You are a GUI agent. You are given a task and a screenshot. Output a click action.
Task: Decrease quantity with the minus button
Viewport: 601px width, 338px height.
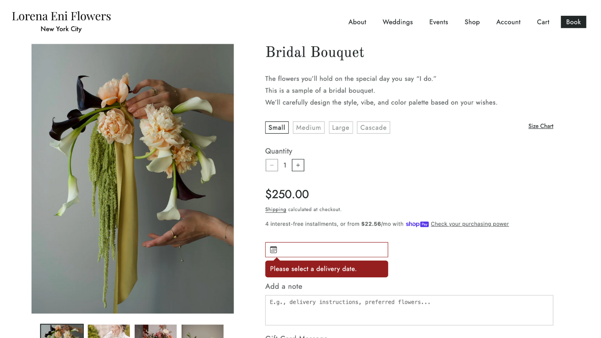(272, 165)
